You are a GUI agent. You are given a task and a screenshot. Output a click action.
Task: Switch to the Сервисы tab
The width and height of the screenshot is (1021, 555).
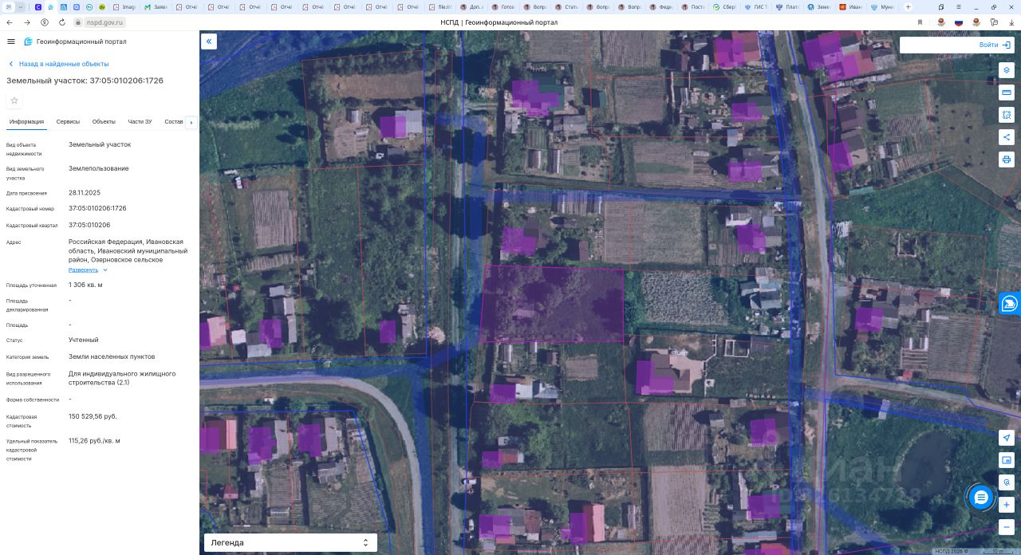tap(68, 122)
